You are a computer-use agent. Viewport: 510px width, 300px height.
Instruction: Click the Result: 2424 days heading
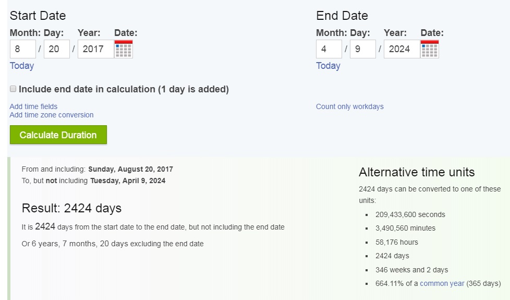71,208
